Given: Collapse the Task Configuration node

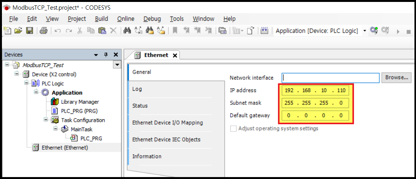Looking at the screenshot, I should (x=46, y=120).
